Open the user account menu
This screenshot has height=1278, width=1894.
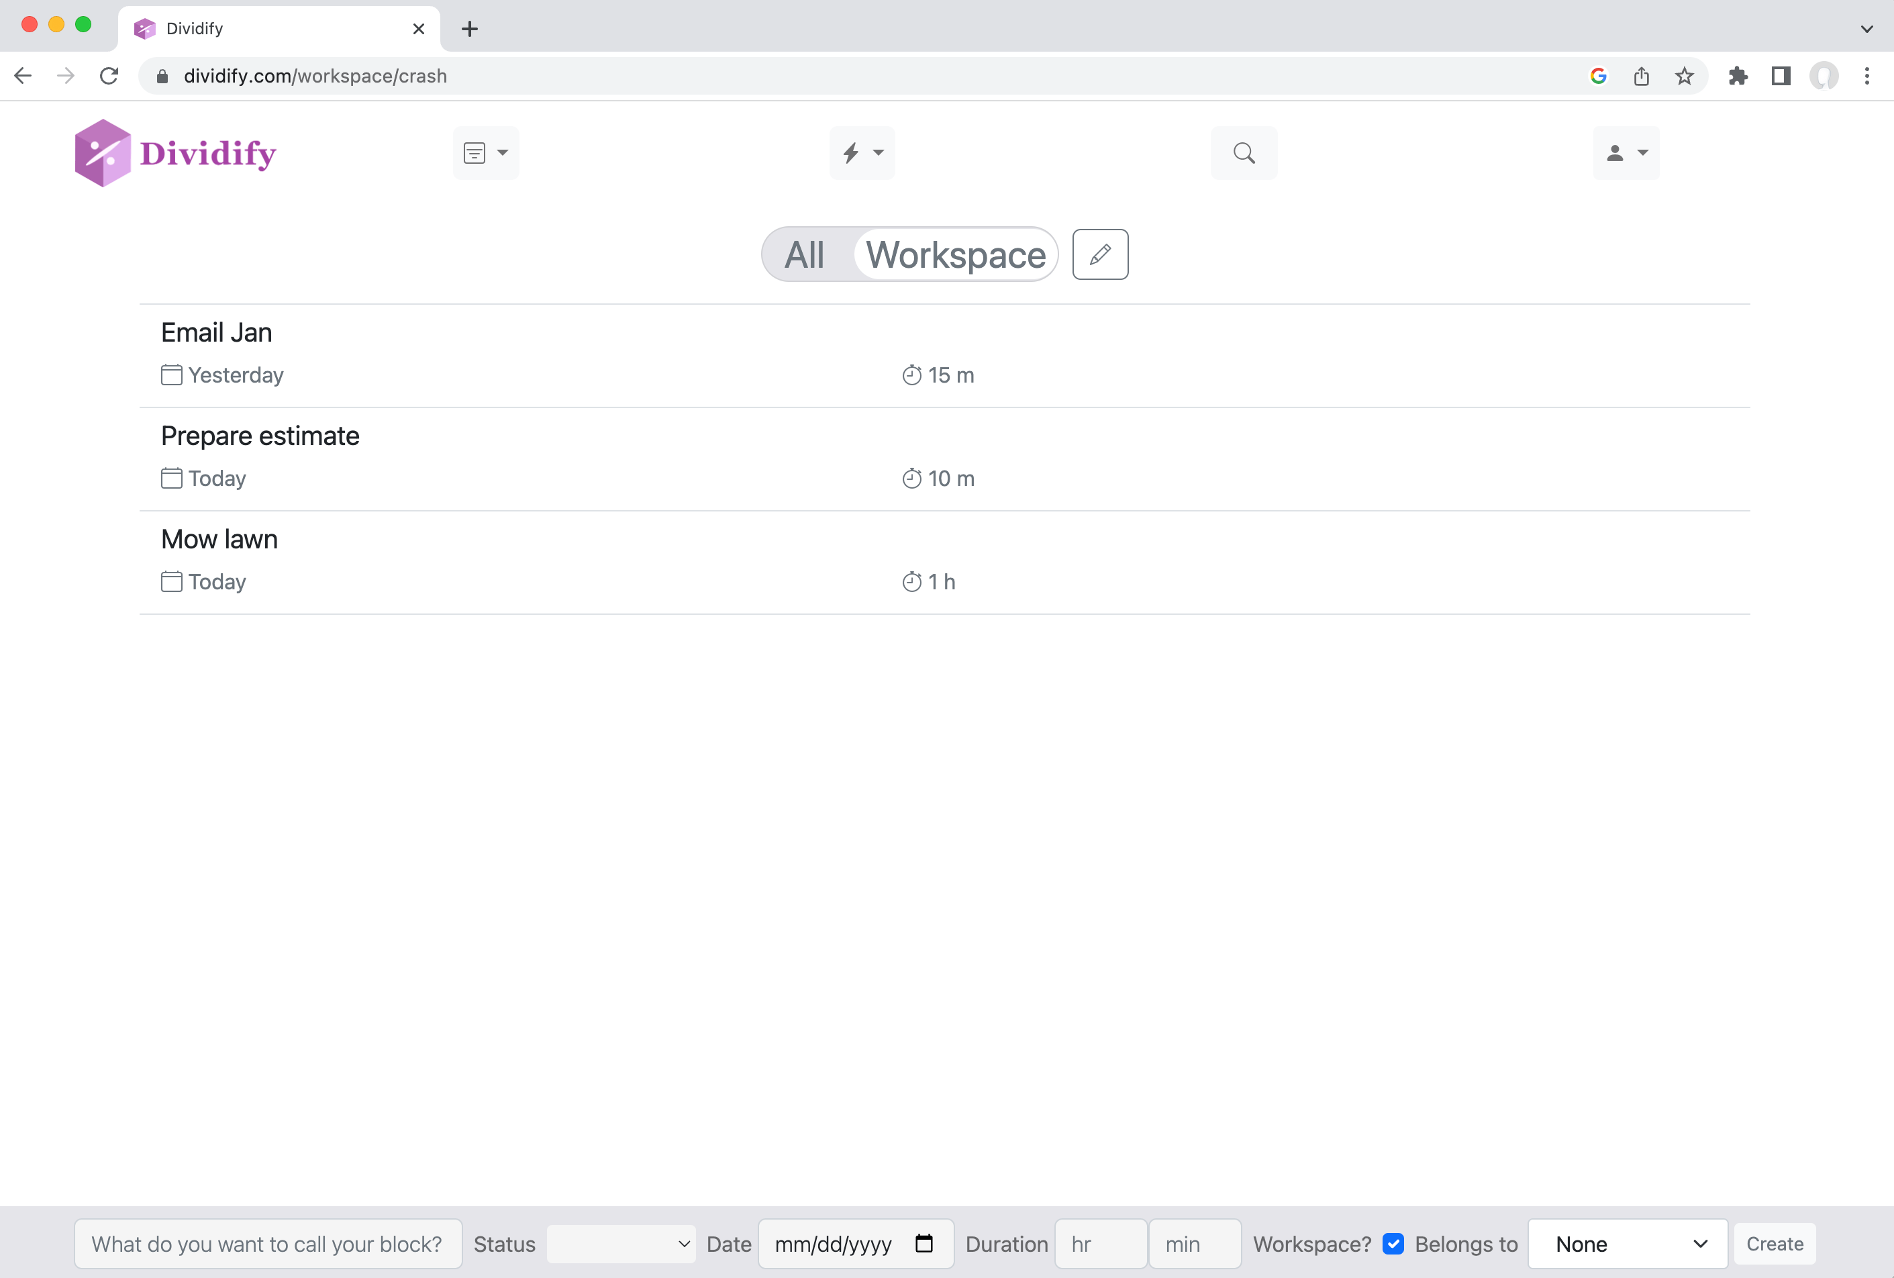coord(1625,152)
